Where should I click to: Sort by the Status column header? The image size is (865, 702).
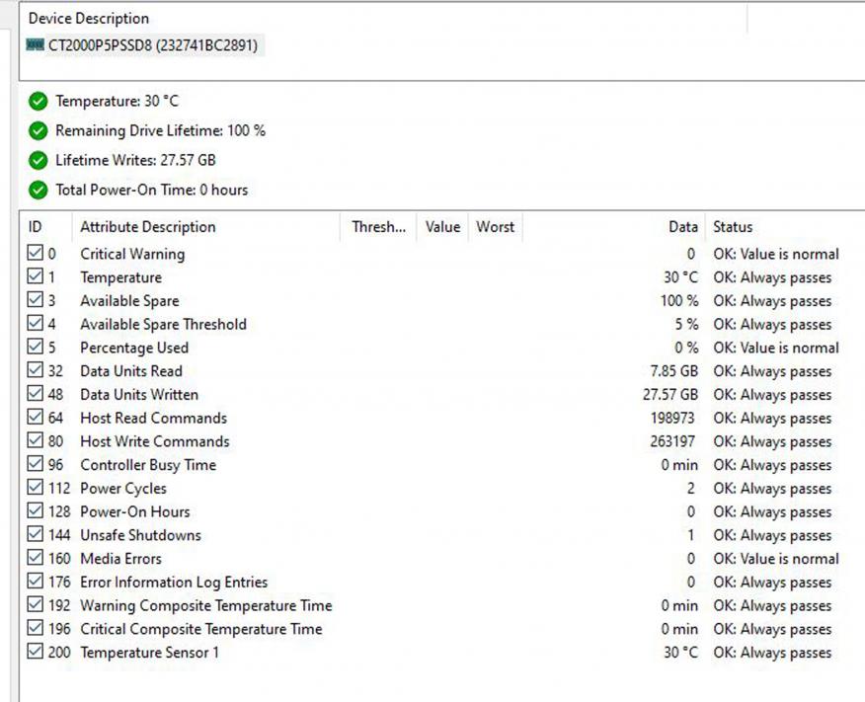[x=733, y=227]
